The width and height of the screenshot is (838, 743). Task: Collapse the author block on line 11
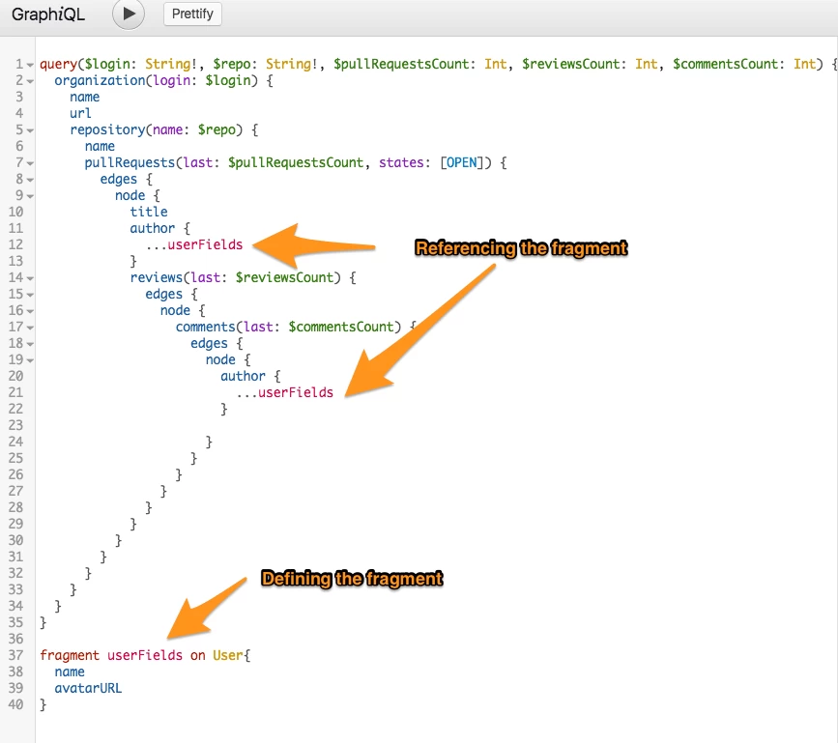coord(31,229)
